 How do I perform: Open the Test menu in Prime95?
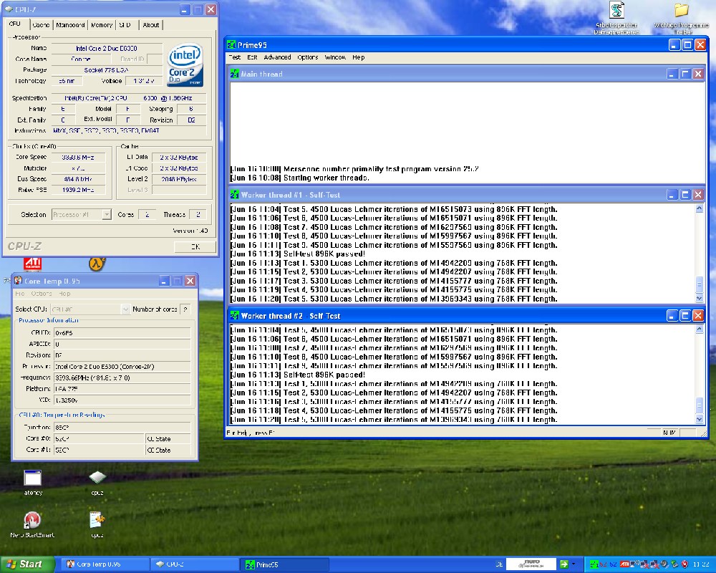235,57
